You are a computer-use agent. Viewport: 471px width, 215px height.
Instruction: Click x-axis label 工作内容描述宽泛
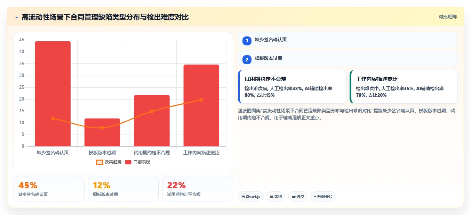tap(201, 153)
